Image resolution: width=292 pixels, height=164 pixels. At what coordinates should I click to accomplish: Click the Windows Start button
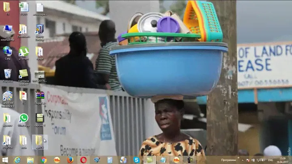5,160
